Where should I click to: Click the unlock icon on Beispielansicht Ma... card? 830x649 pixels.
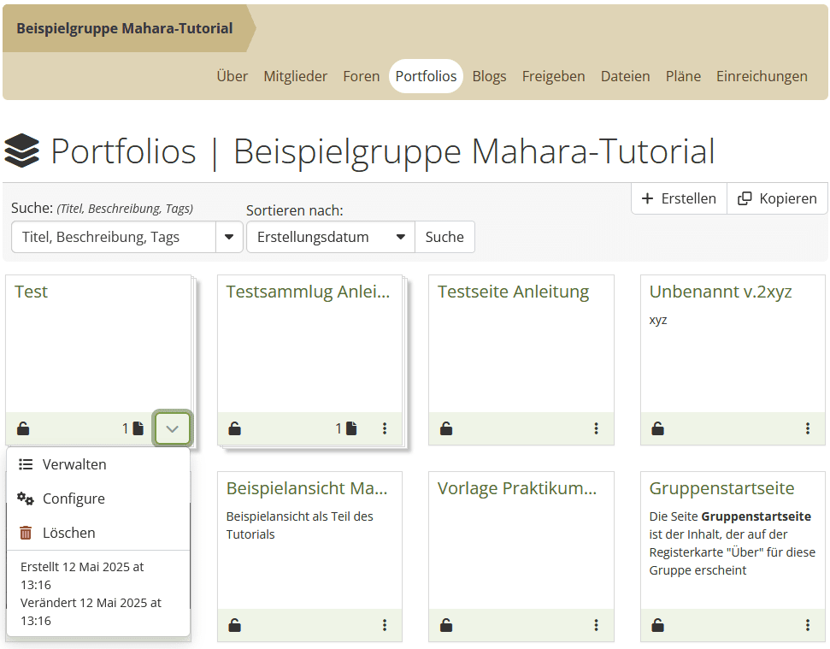(234, 625)
